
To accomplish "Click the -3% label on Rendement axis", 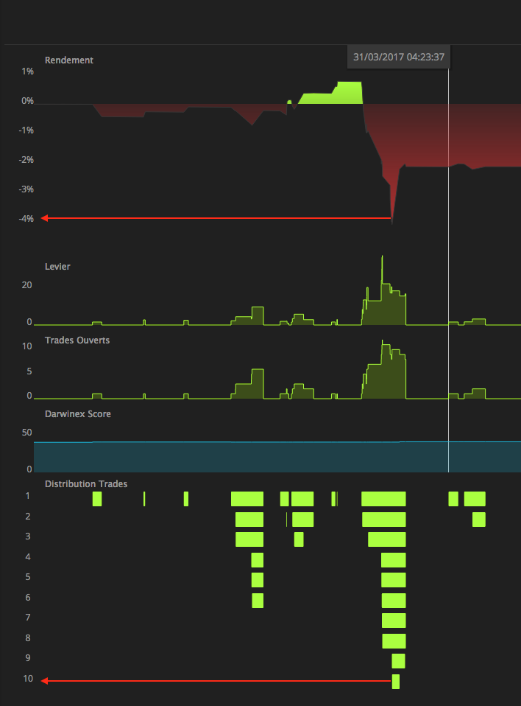I will (x=26, y=189).
